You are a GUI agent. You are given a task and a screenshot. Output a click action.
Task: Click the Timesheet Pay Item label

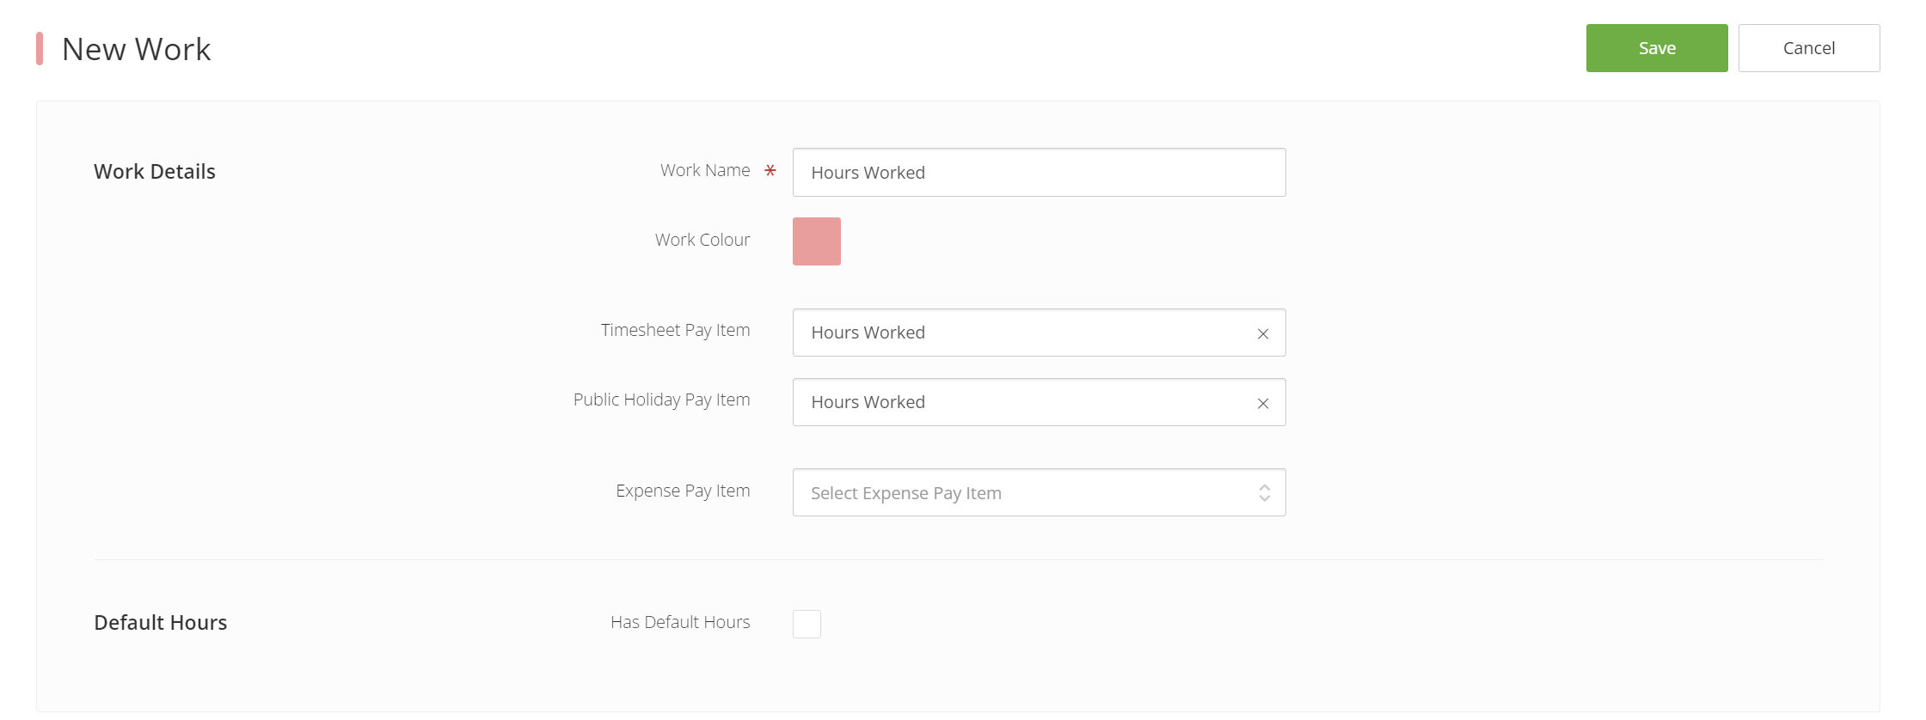click(x=676, y=330)
